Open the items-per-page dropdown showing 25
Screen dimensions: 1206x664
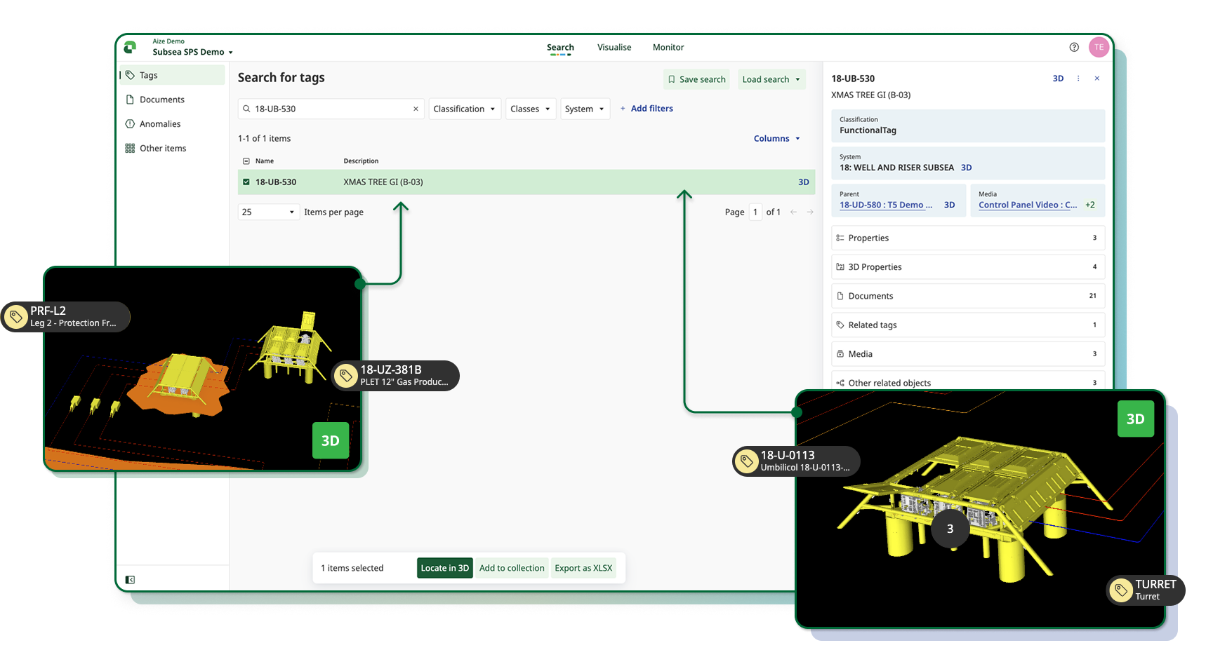pyautogui.click(x=268, y=211)
